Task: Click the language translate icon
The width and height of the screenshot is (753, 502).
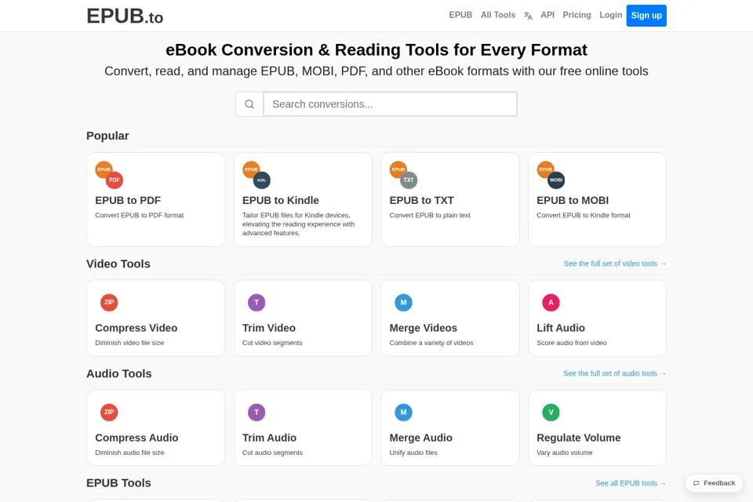Action: 528,16
